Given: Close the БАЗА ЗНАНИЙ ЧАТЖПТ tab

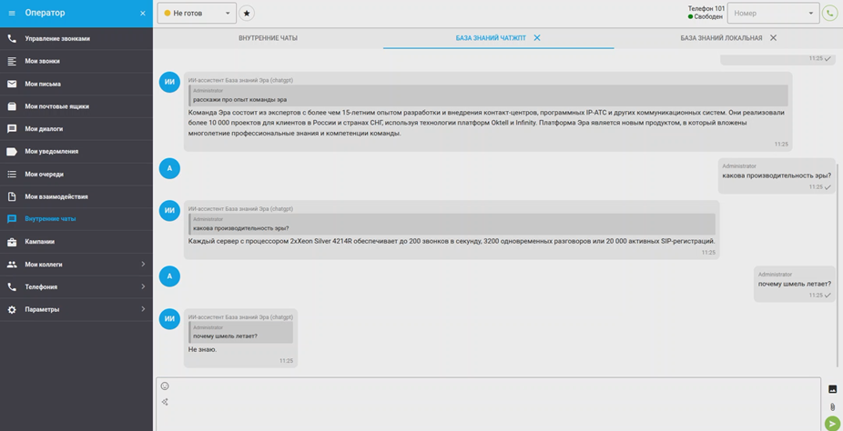Looking at the screenshot, I should tap(536, 37).
